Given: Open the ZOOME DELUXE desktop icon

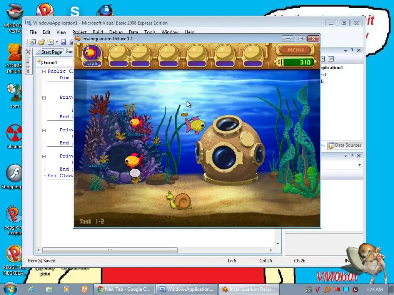Looking at the screenshot, I should pyautogui.click(x=14, y=58).
